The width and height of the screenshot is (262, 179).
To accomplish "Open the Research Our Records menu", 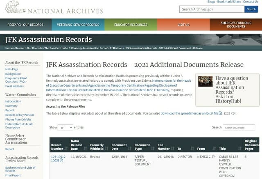I will [25, 25].
